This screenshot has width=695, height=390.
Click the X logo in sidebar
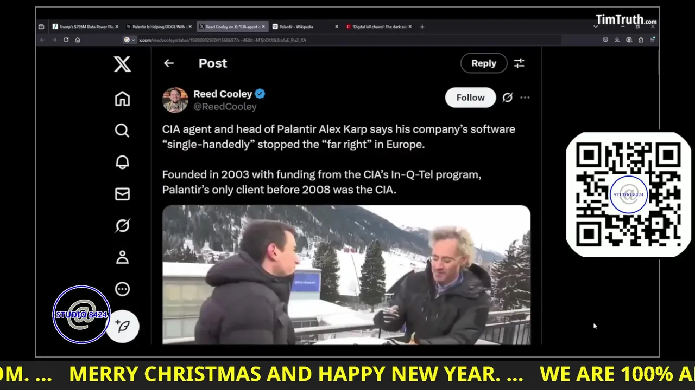(x=122, y=64)
